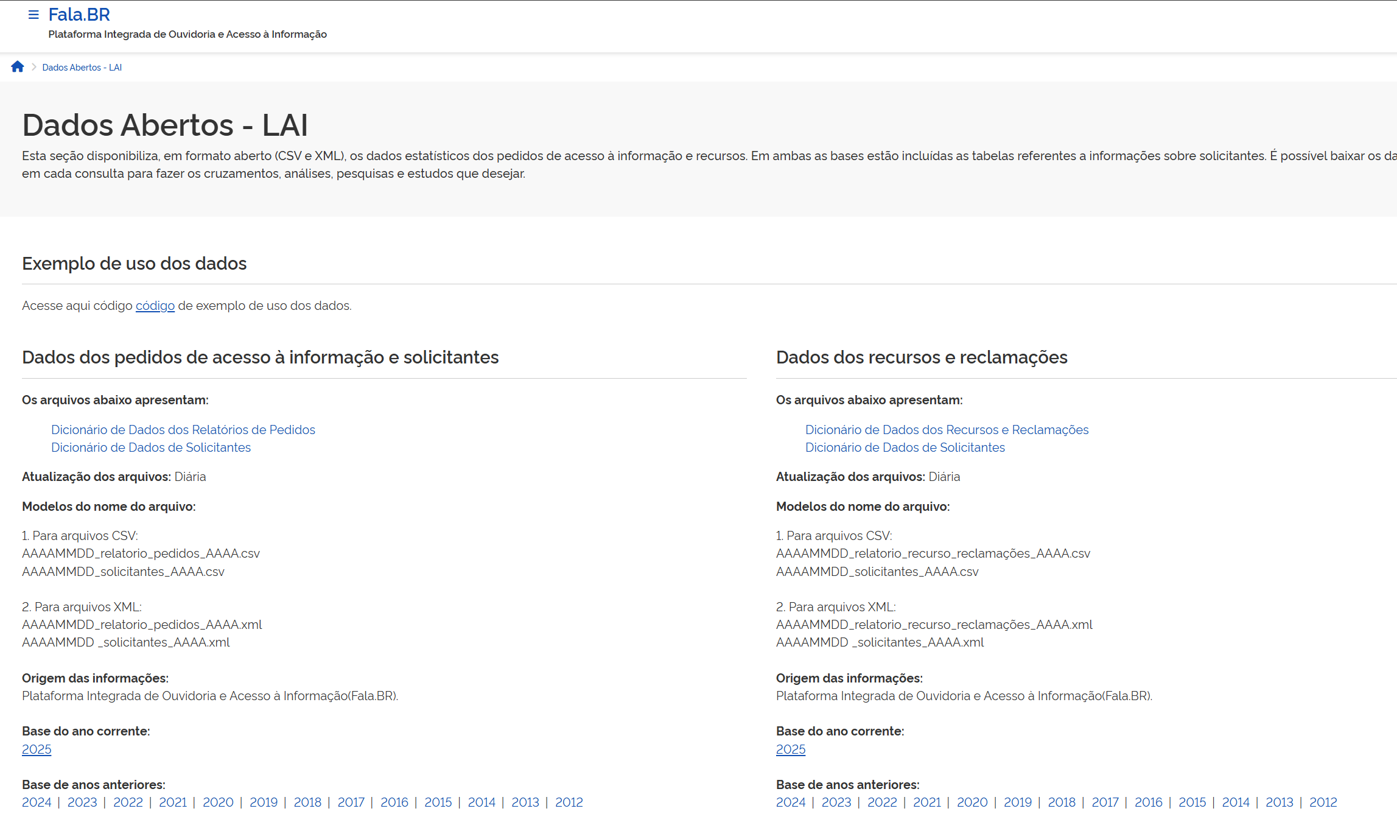Open Dados Abertos - LAI breadcrumb link

click(82, 68)
